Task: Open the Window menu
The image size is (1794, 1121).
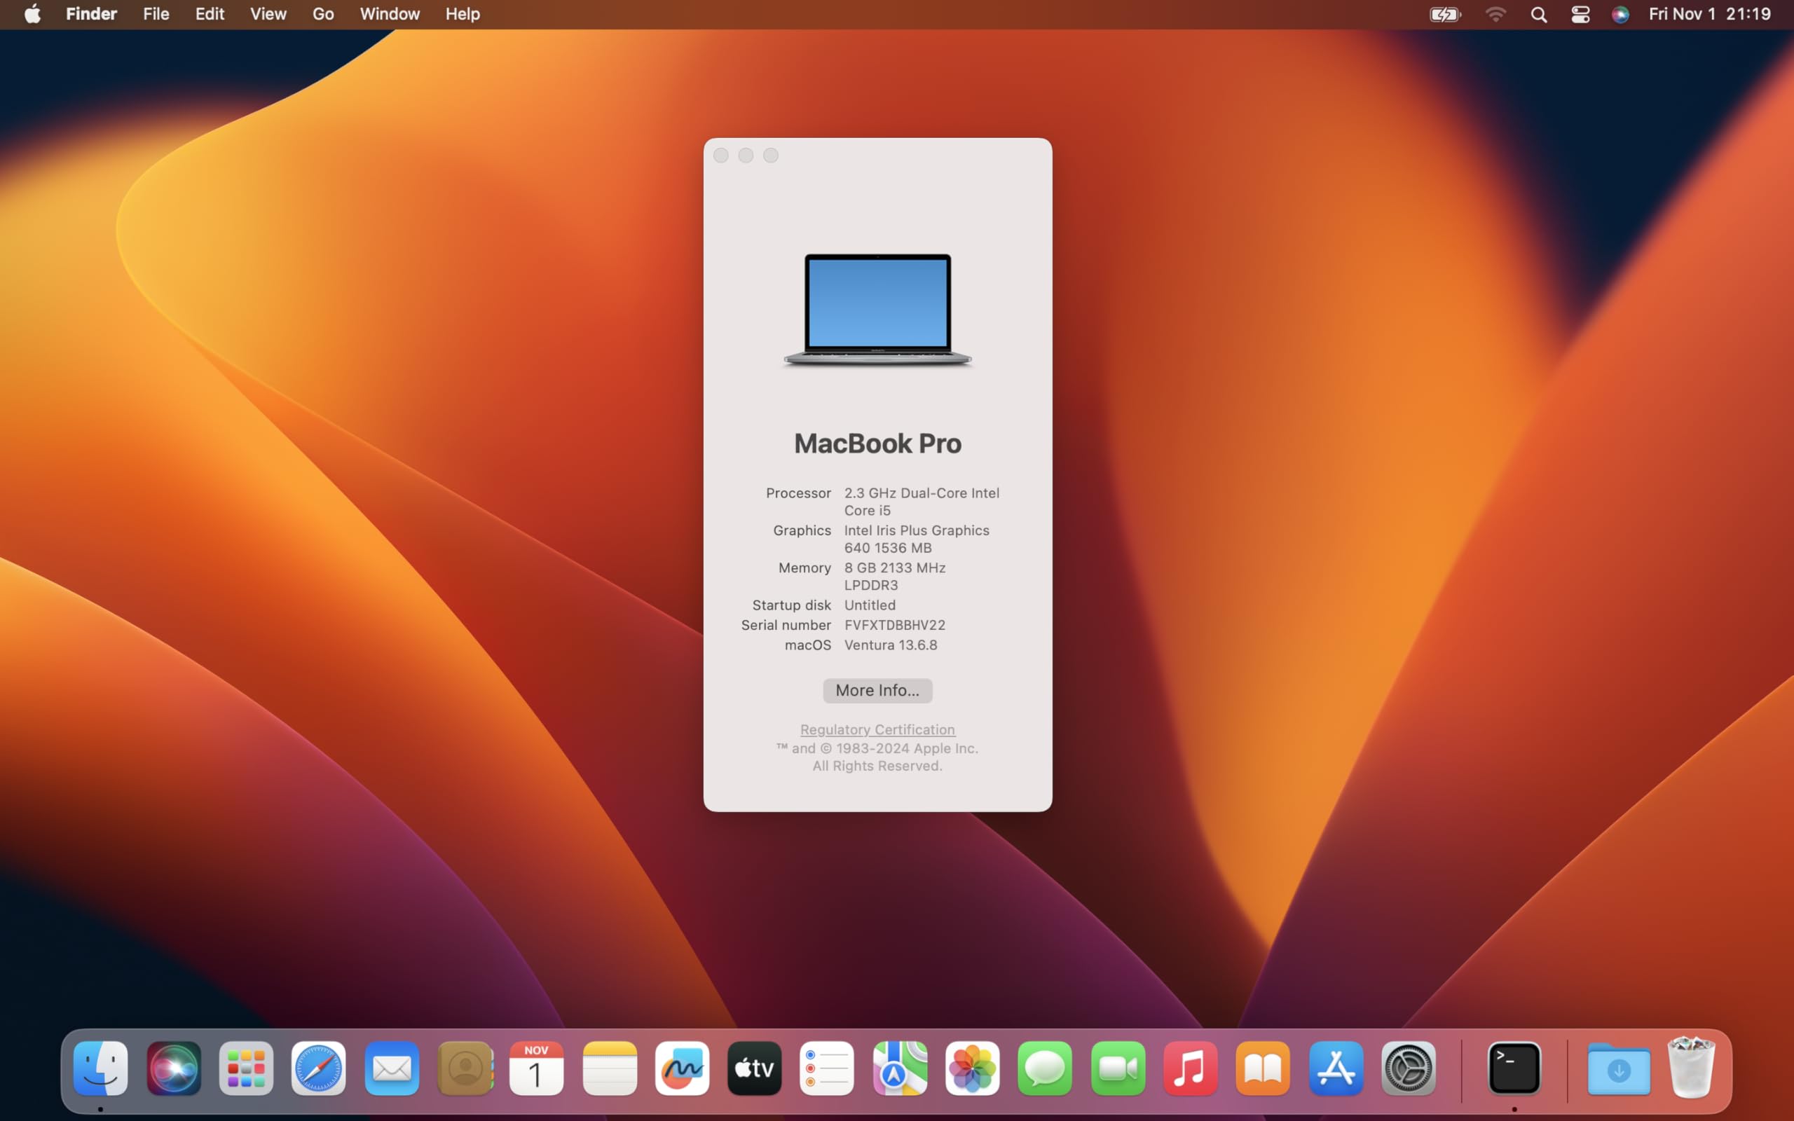Action: coord(390,14)
